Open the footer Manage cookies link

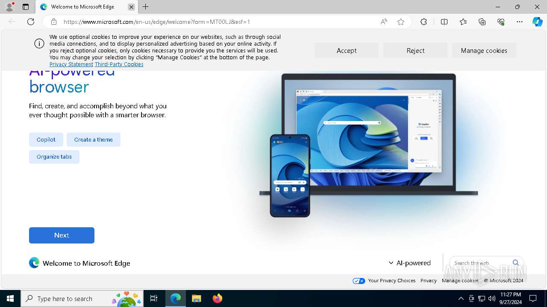pos(460,281)
